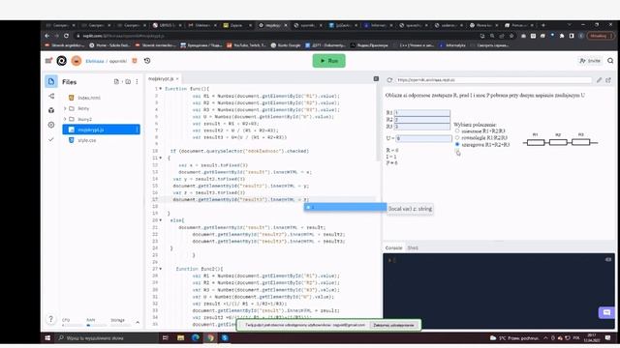Collapse function func2 fold arrow on line 27
This screenshot has height=348, width=620.
tap(160, 269)
